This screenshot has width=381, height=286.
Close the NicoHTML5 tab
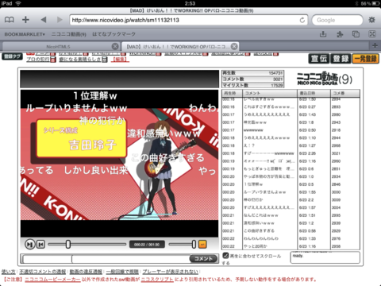pos(115,46)
